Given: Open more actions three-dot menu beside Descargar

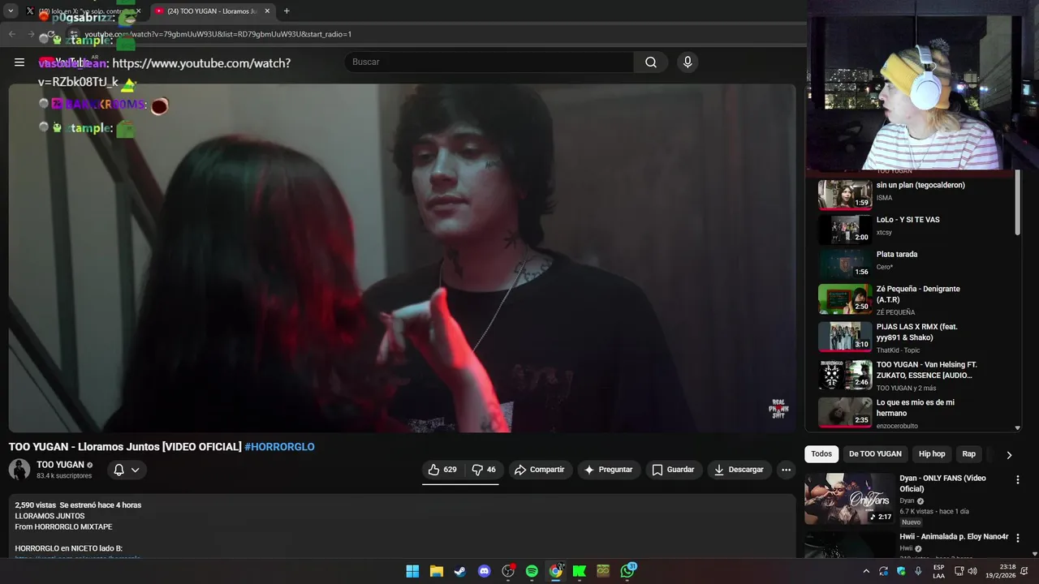Looking at the screenshot, I should 786,470.
